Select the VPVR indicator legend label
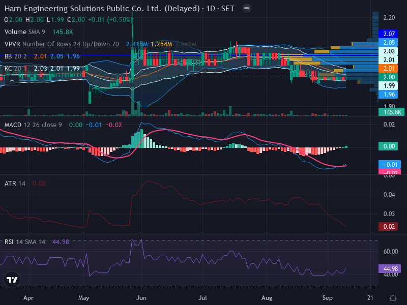The image size is (407, 305). click(x=62, y=44)
